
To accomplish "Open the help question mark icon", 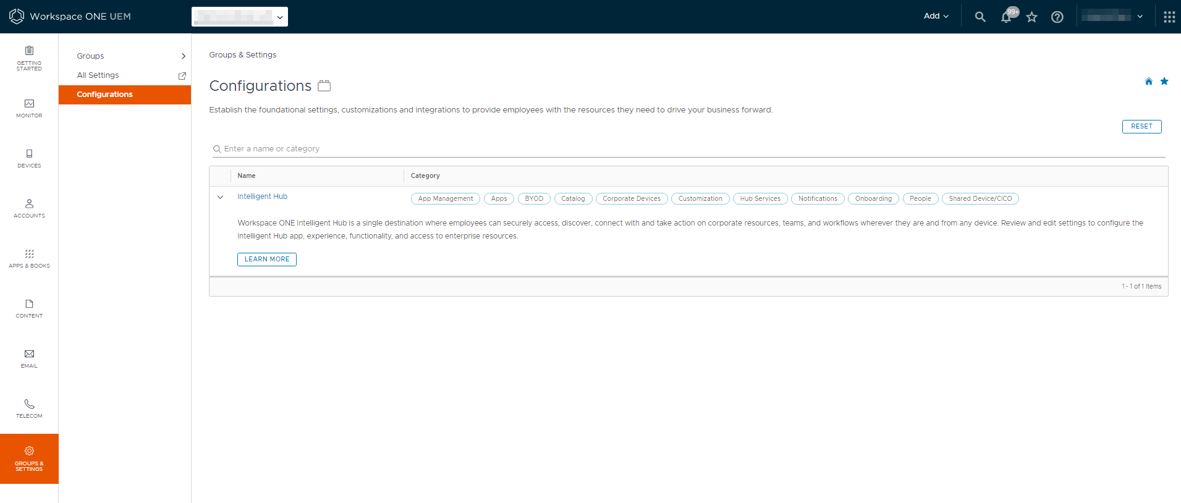I will click(x=1057, y=17).
